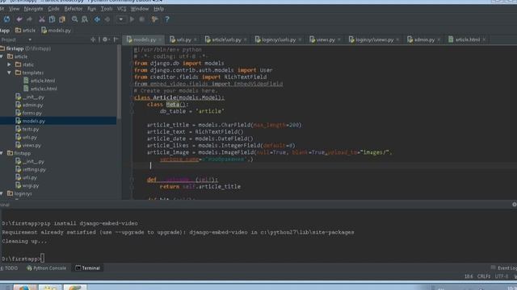Open the Code menu

[53, 9]
